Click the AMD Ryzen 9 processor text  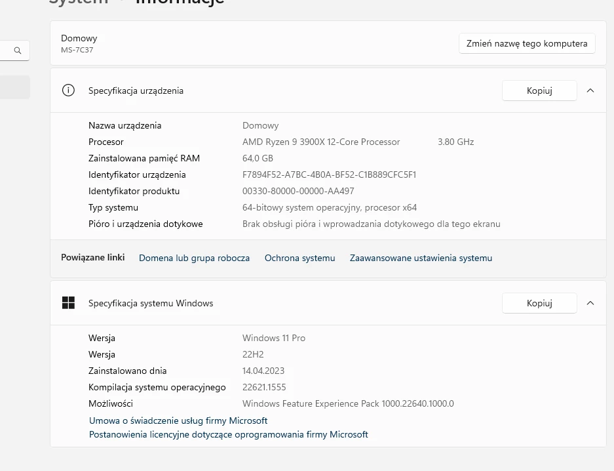tap(321, 142)
